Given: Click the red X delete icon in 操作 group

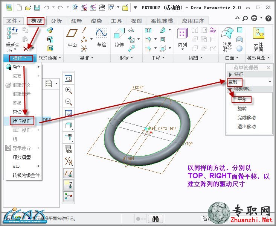Looking at the screenshot, I should 26,49.
